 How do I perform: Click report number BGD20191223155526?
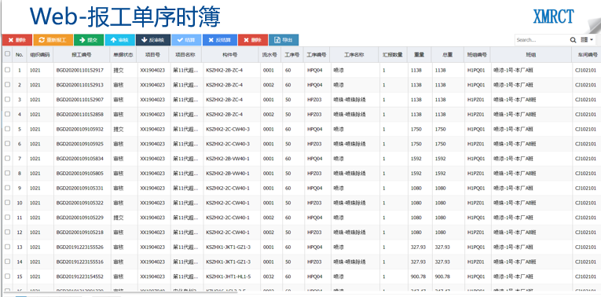click(x=79, y=247)
